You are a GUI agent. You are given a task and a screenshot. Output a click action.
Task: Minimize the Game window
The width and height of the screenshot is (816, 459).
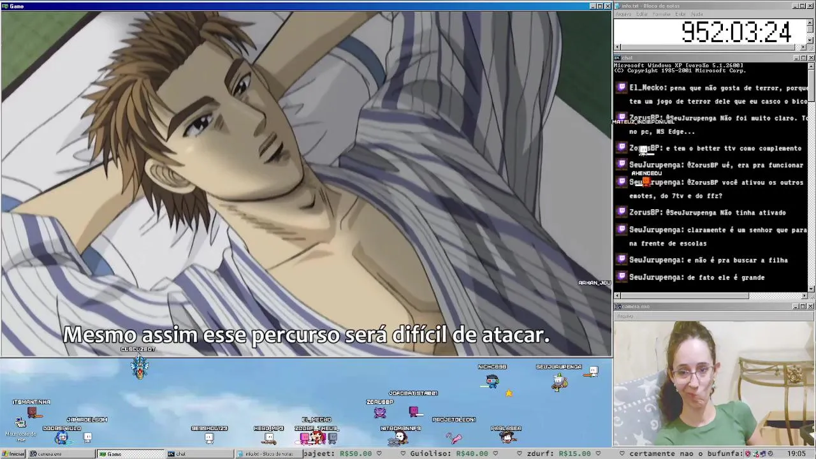pos(592,6)
